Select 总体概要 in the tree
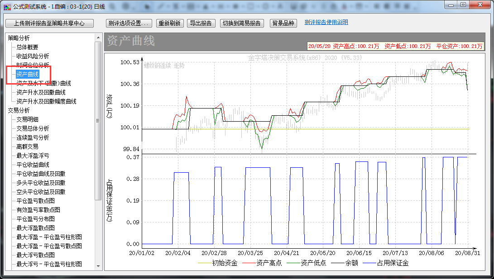Screen dimensions: 494x279 (27, 47)
